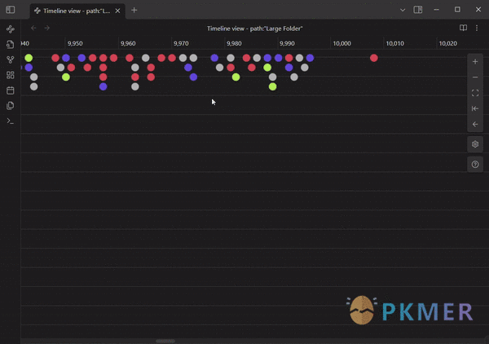Close the Timeline view tab
The image size is (489, 344).
click(117, 11)
